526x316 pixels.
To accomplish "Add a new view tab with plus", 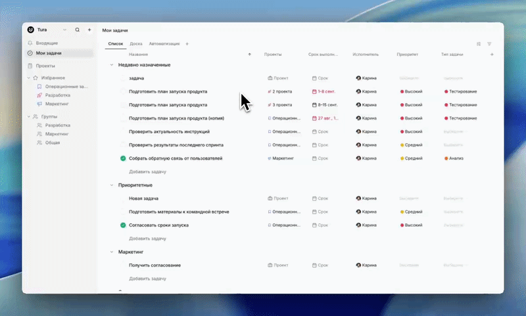I will [x=187, y=44].
